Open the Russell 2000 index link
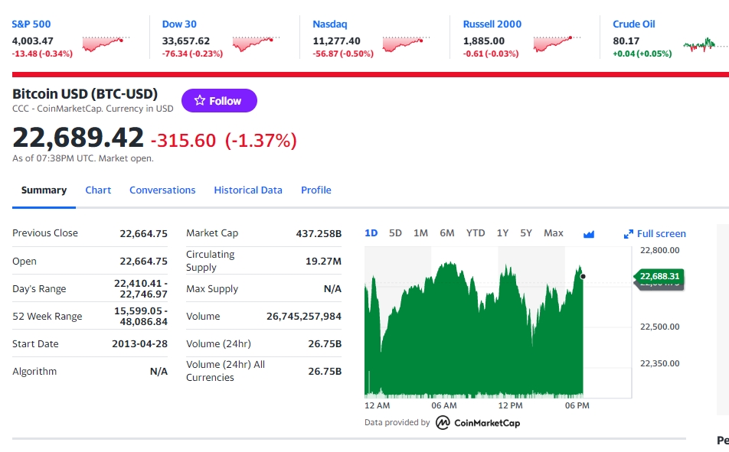The width and height of the screenshot is (729, 452). click(x=492, y=24)
